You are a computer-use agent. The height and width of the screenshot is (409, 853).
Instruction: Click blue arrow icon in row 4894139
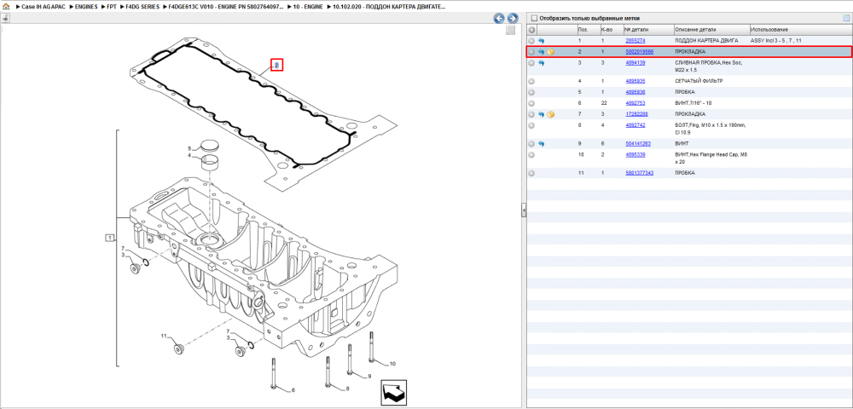542,63
